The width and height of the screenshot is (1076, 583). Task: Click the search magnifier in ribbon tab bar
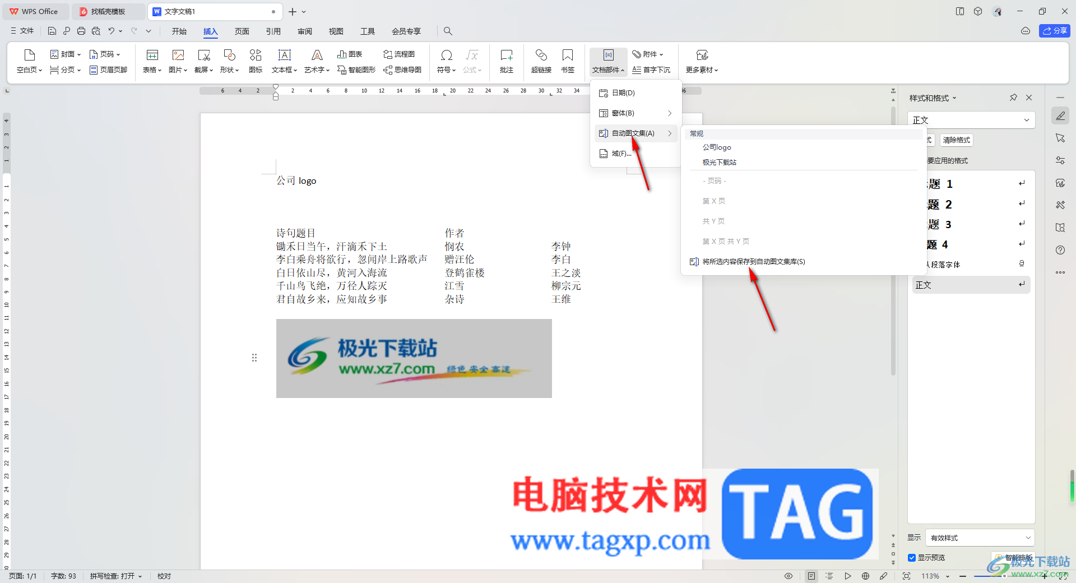point(448,31)
